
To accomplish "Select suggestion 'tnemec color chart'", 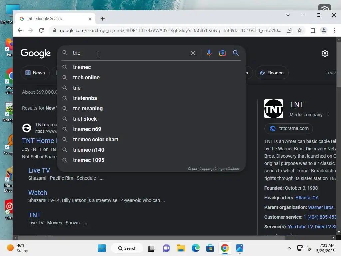I will [x=152, y=140].
